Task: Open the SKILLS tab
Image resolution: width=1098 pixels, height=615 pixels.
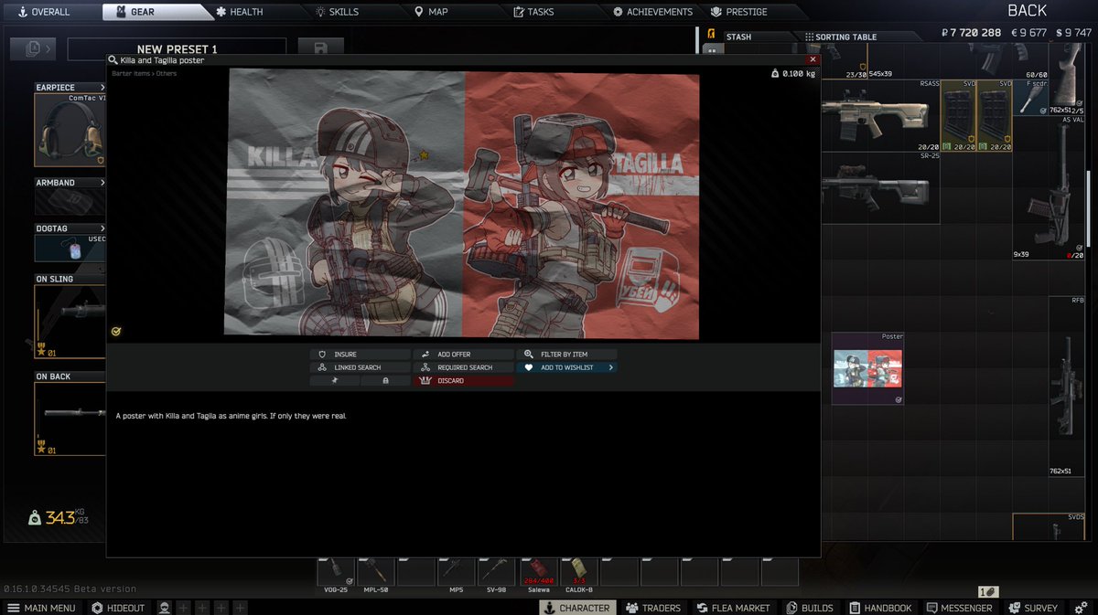Action: (x=338, y=11)
